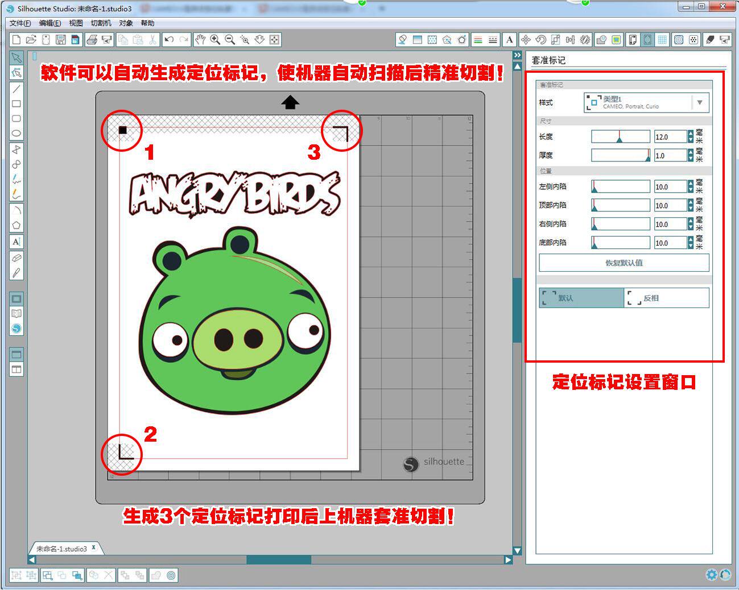739x590 pixels.
Task: Select the Rounded Rectangle tool
Action: pos(16,118)
